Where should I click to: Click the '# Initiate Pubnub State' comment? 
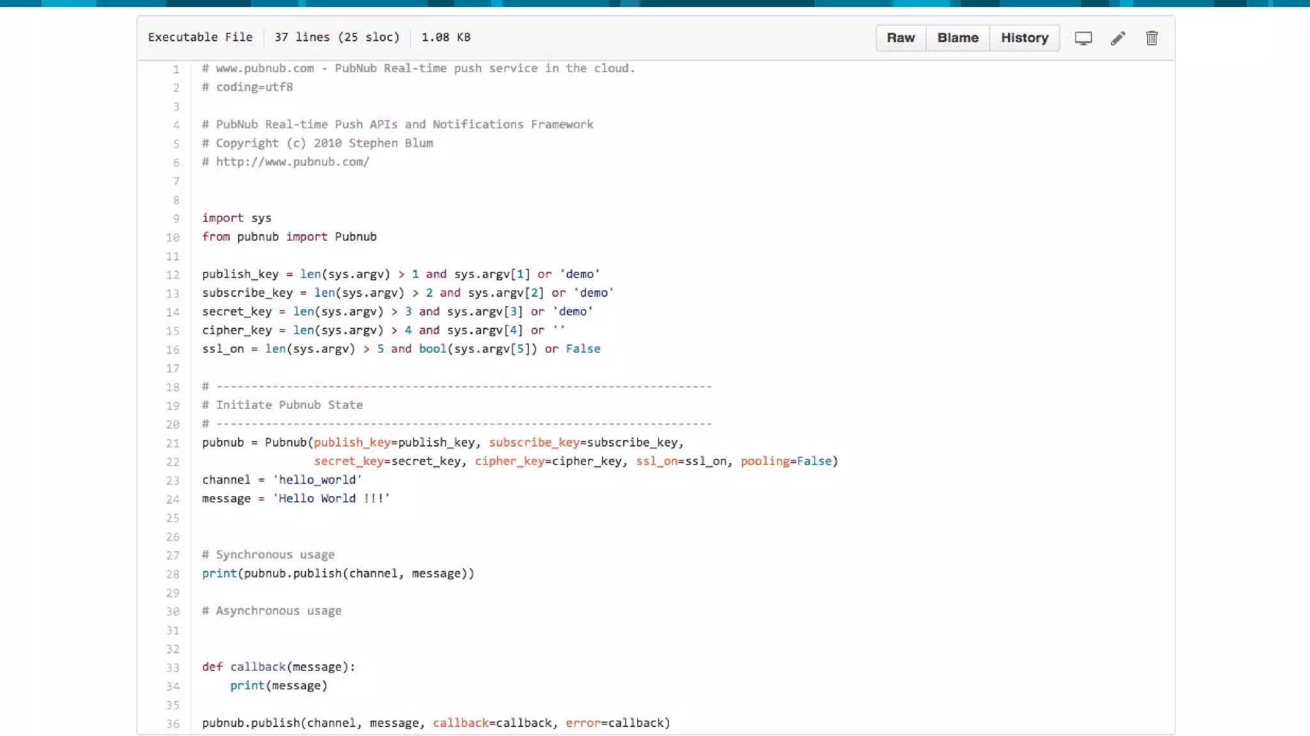(282, 404)
